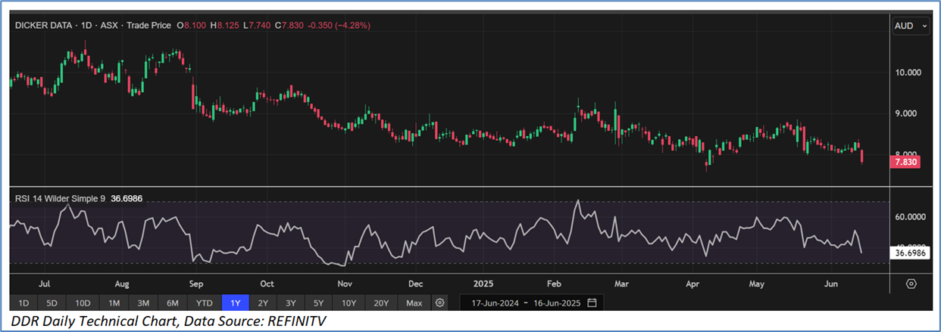Click the RSI 14 Wilder Simple indicator label
The width and height of the screenshot is (941, 332).
pyautogui.click(x=61, y=199)
